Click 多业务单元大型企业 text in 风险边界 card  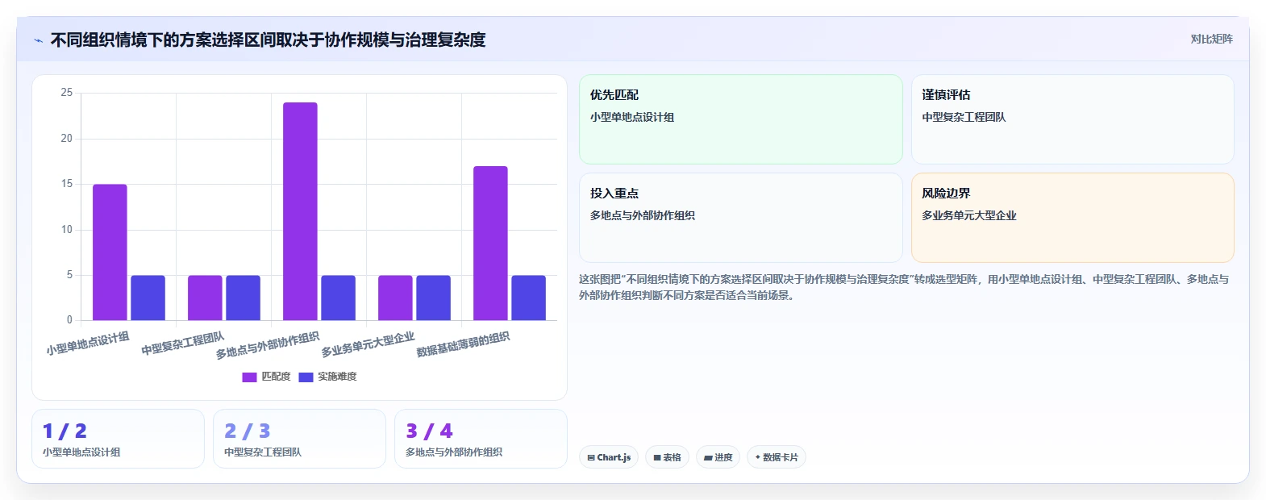click(x=969, y=215)
